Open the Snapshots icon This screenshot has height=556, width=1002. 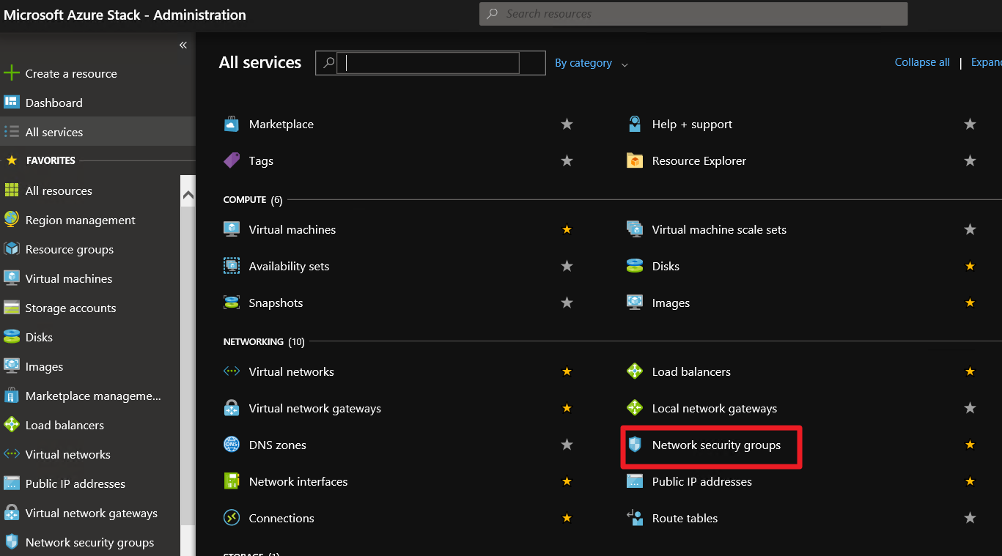(232, 303)
